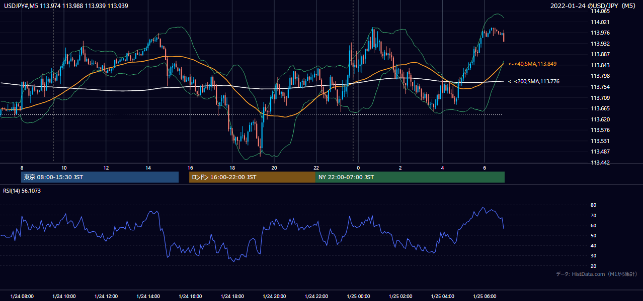Click hour label 14 under the price chart
The width and height of the screenshot is (643, 301).
(x=148, y=168)
